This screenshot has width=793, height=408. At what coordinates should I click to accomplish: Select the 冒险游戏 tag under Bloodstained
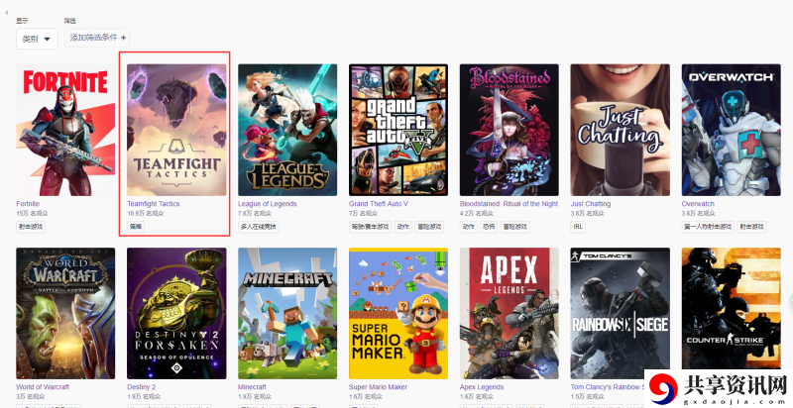tap(514, 227)
